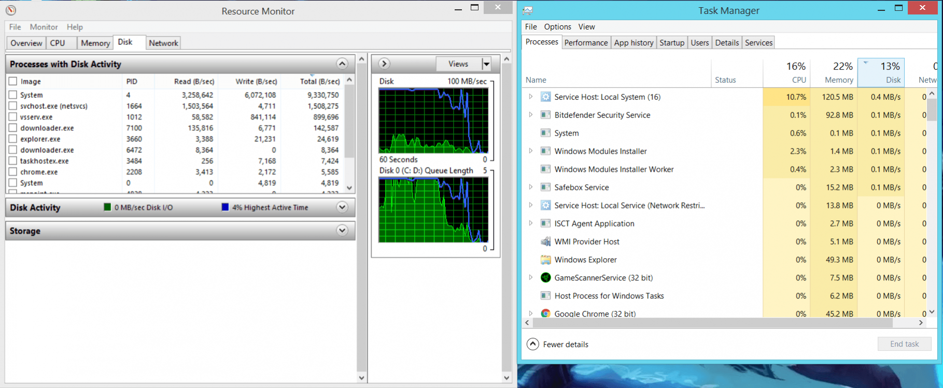The width and height of the screenshot is (943, 388).
Task: Toggle the Image select-all checkbox
Action: [13, 81]
